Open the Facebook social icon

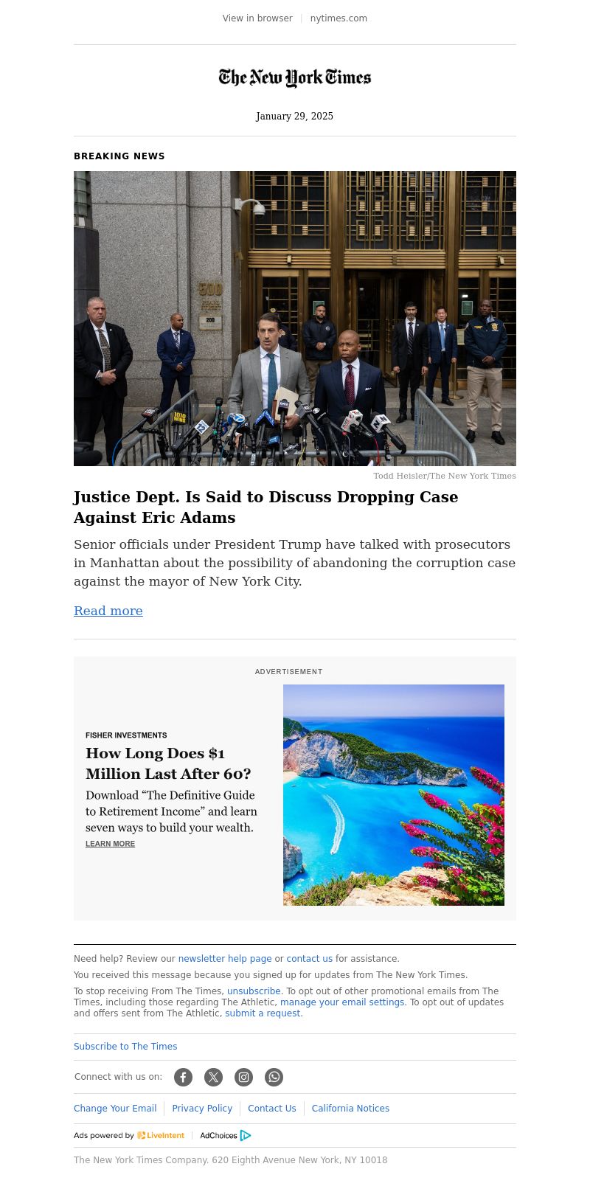pos(183,1077)
